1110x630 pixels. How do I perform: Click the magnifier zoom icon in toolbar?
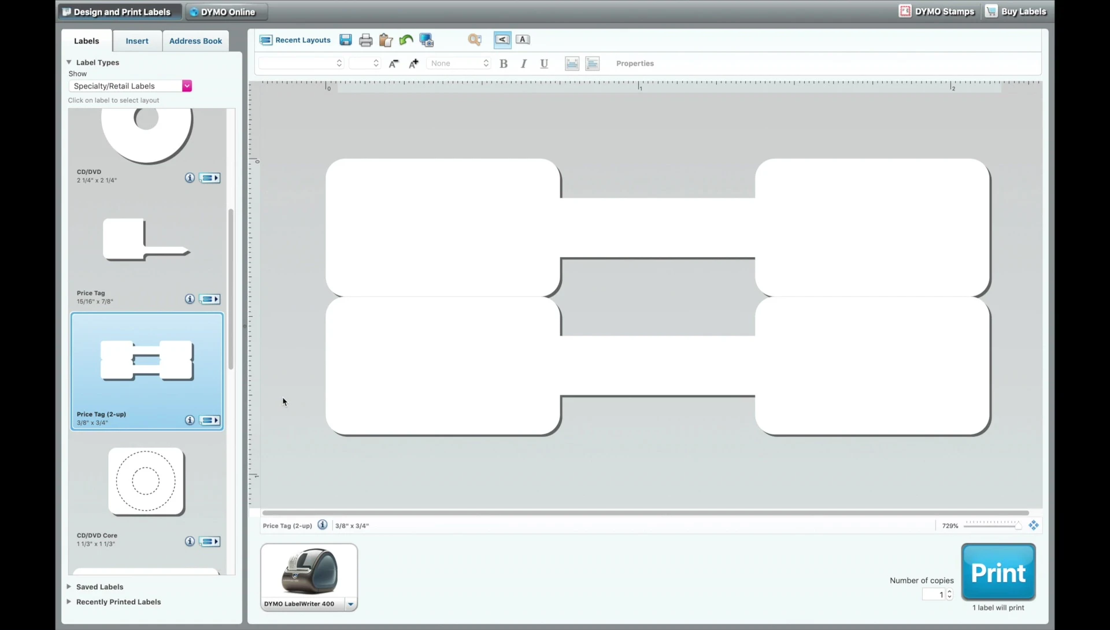[475, 40]
